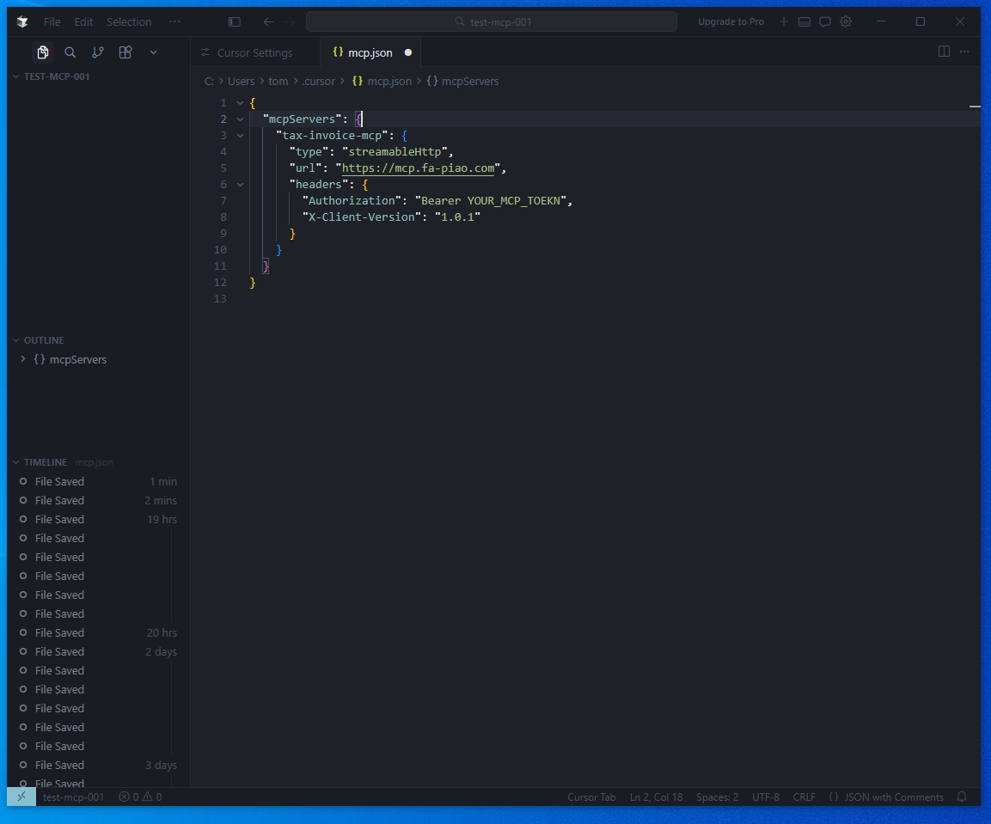Screen dimensions: 991x824
Task: Select JSON with Comments language mode
Action: tap(886, 797)
